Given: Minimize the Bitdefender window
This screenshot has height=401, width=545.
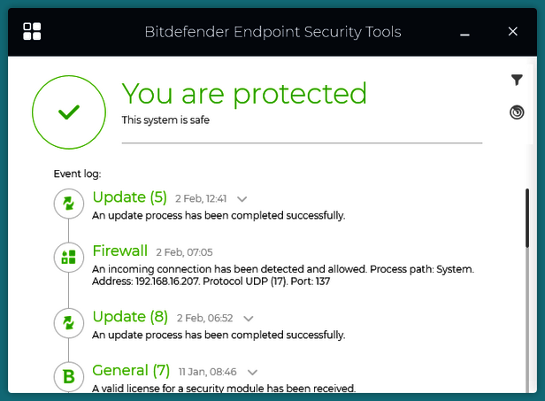Looking at the screenshot, I should pos(465,32).
